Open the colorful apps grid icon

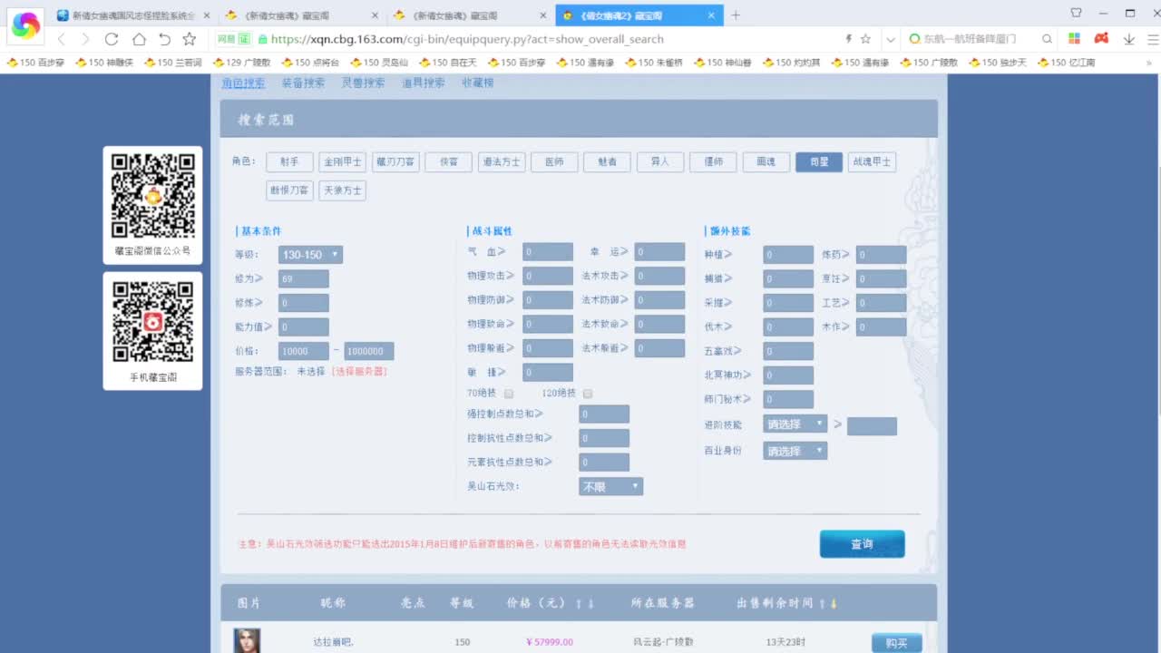tap(1074, 39)
